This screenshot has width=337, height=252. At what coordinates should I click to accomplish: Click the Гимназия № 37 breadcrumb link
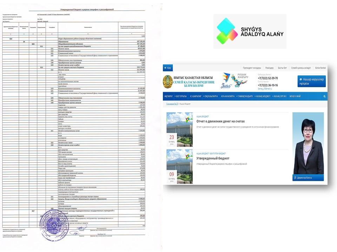[x=172, y=104]
